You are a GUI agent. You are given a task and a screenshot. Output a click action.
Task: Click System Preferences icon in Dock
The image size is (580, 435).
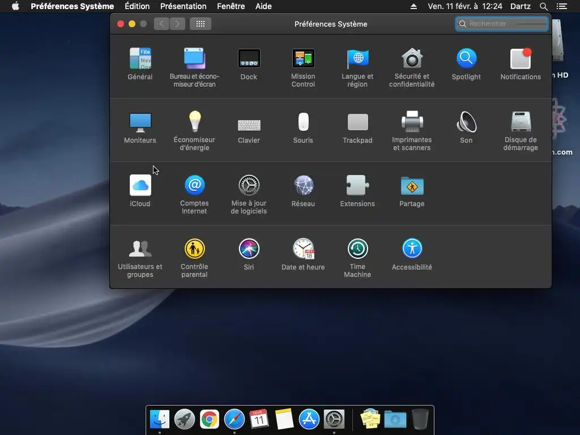(334, 419)
